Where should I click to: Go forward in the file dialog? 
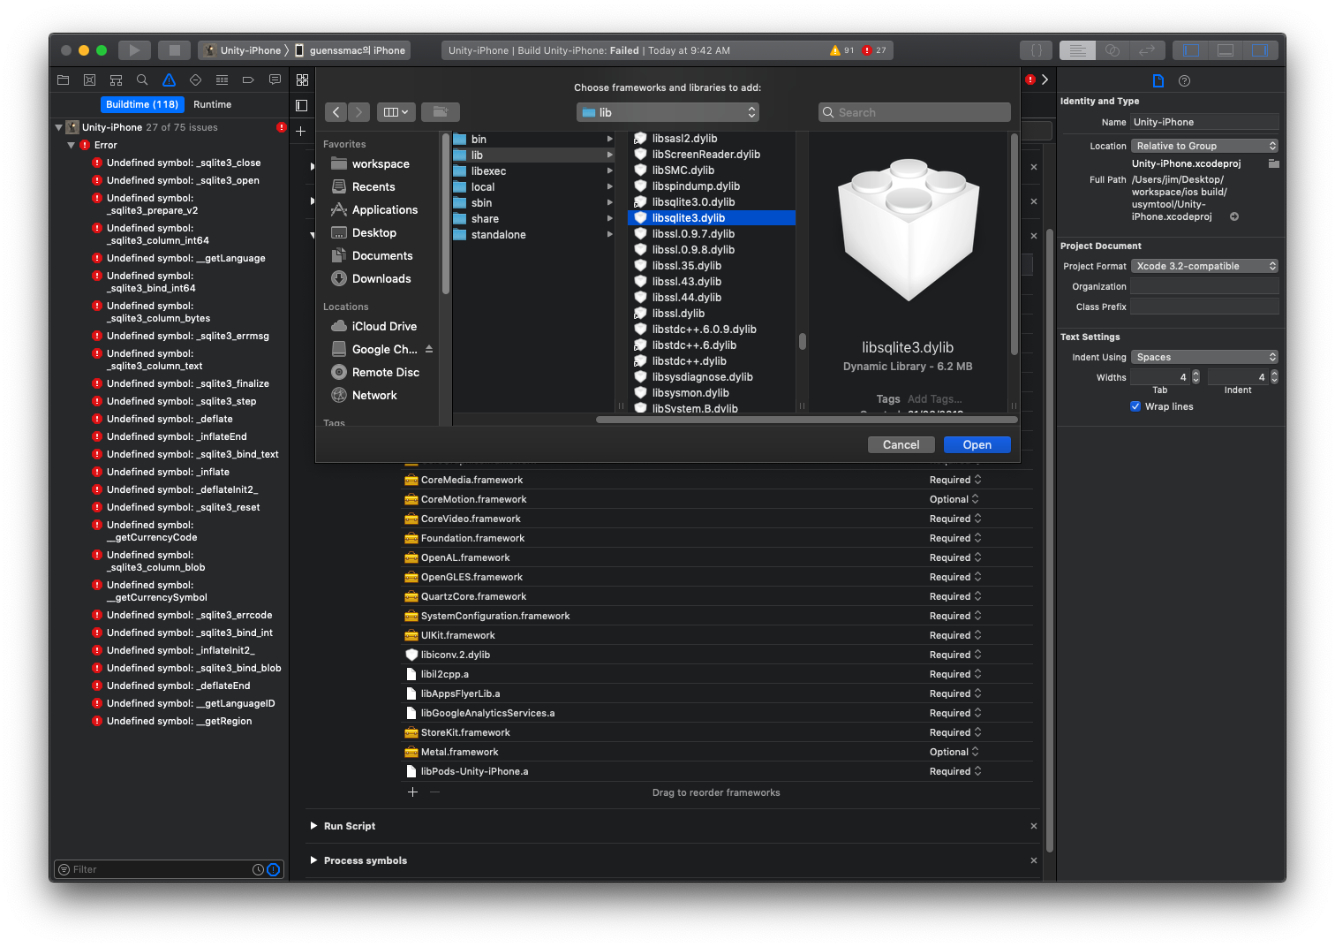(x=359, y=112)
